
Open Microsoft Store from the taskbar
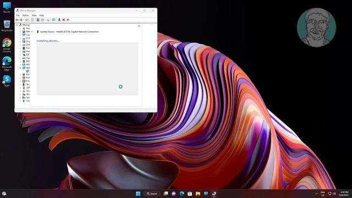[x=190, y=194]
